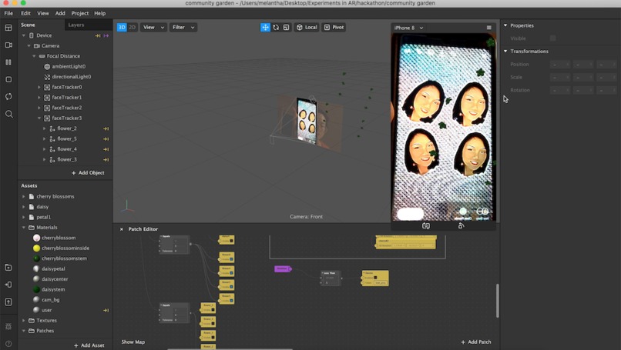Toggle Local coordinate space button
621x350 pixels.
(307, 27)
